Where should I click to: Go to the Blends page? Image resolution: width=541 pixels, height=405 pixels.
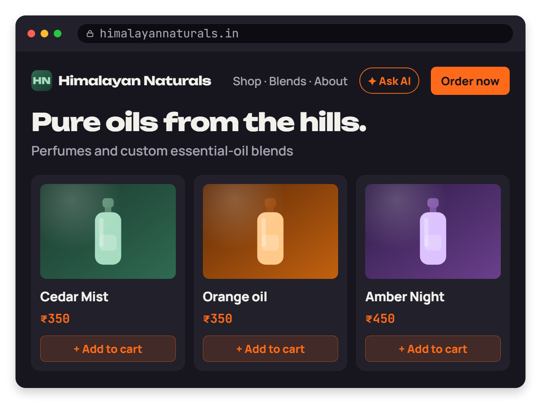coord(288,81)
